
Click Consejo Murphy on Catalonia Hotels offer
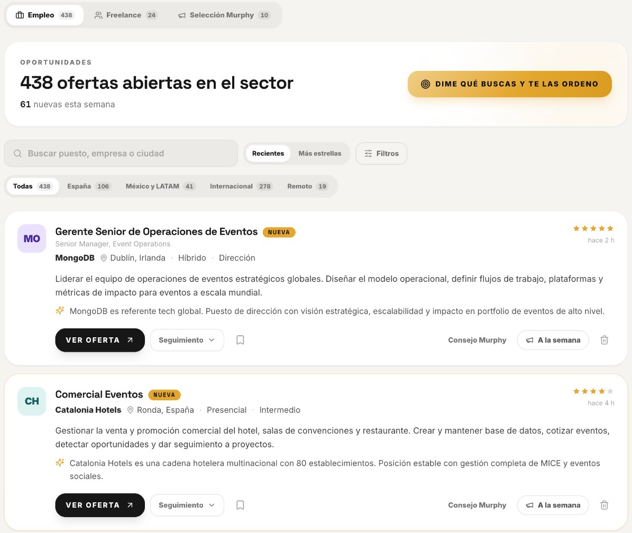[477, 505]
